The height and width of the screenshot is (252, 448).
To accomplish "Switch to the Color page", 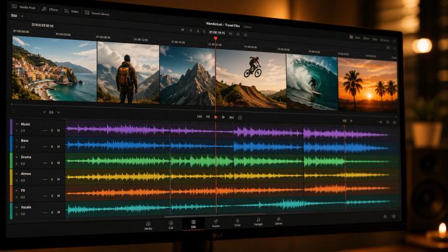I will [x=237, y=222].
